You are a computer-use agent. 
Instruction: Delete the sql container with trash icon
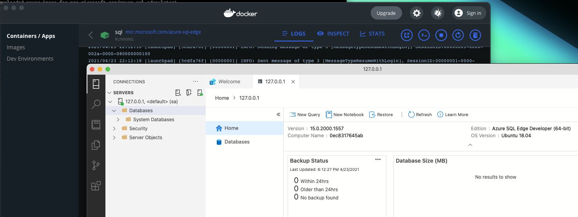pos(475,35)
